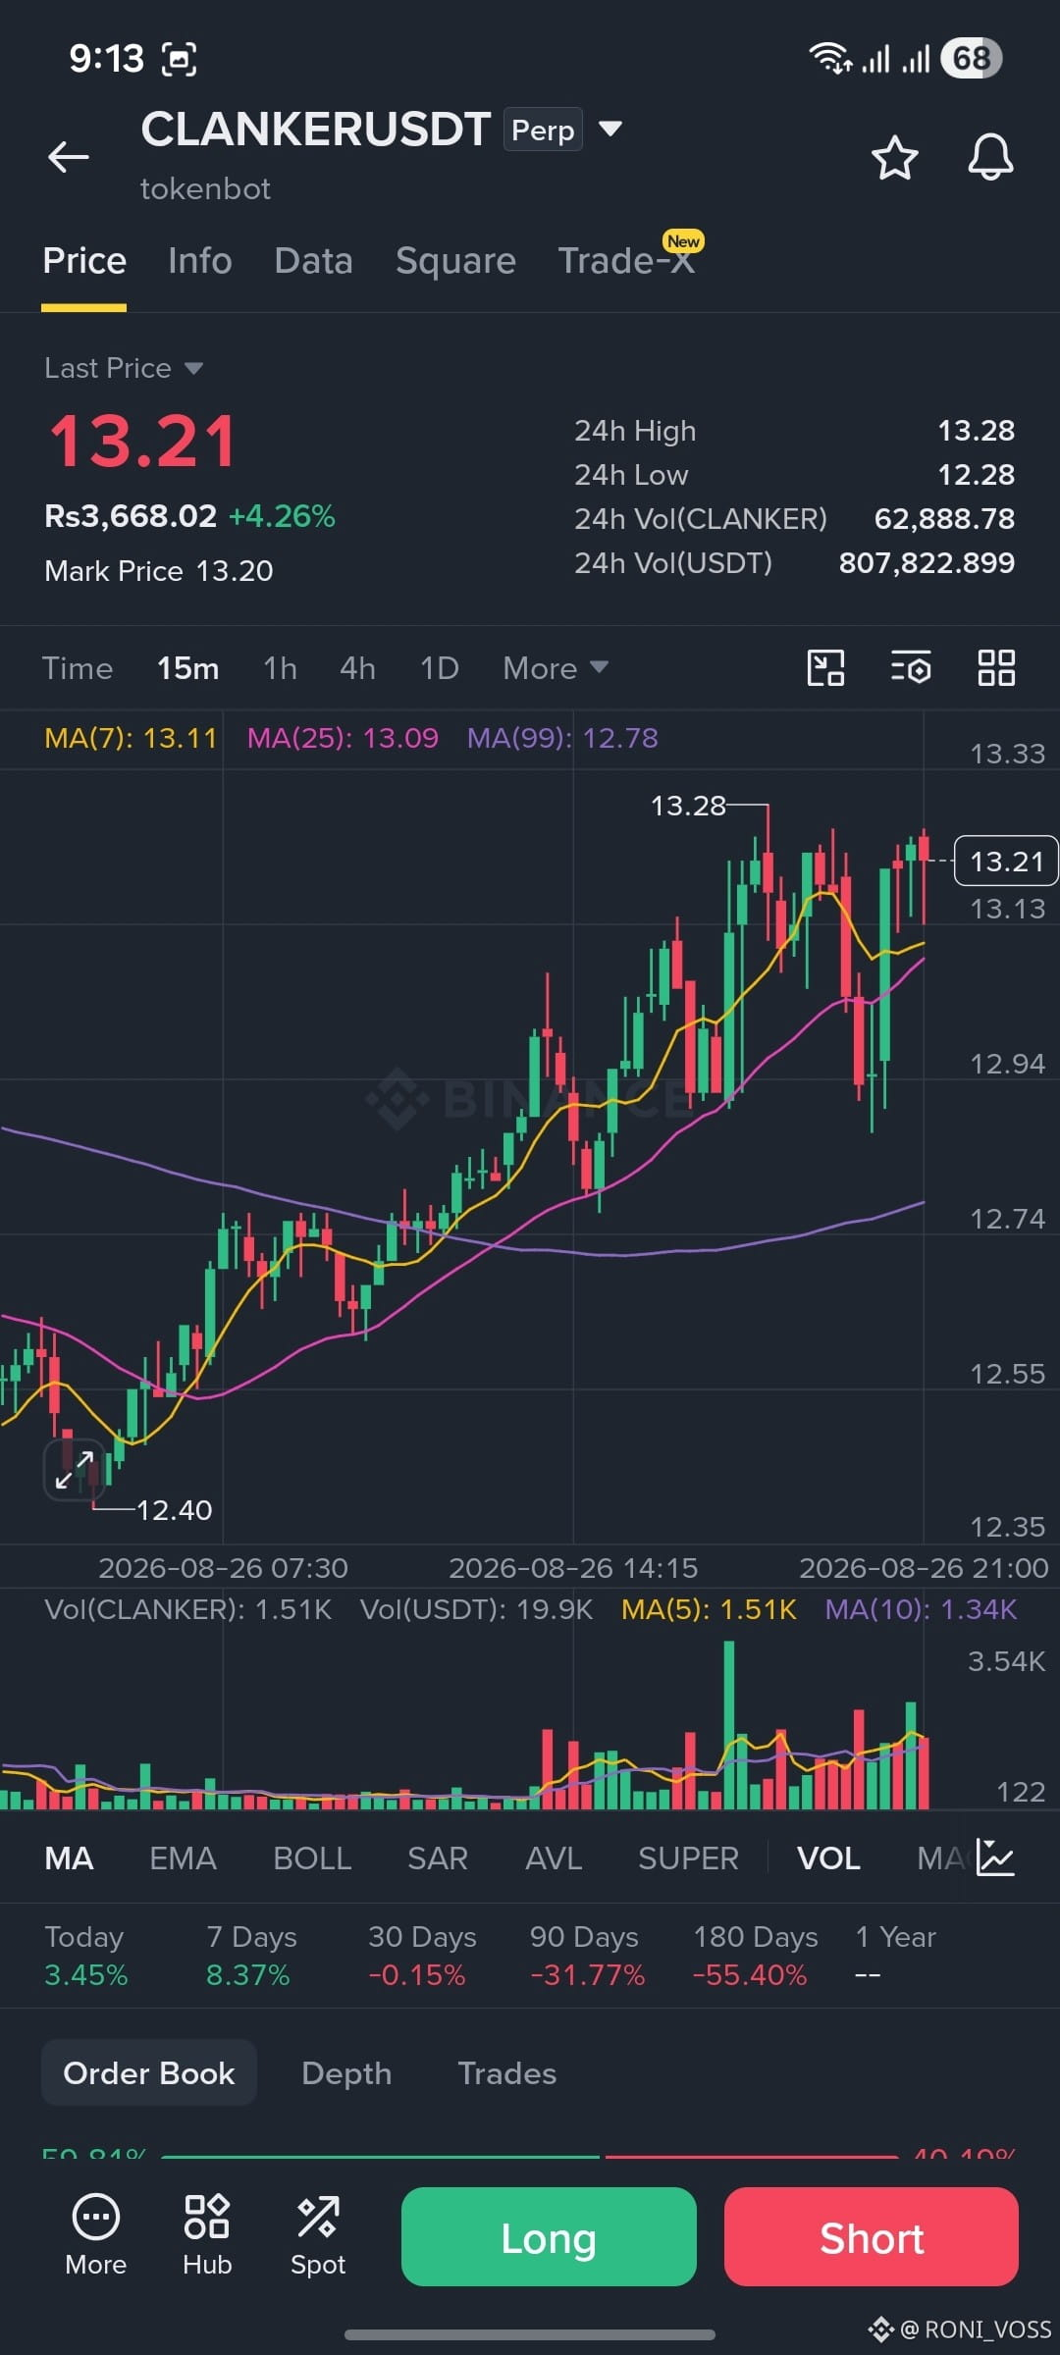Screen dimensions: 1060x2355
Task: Select the 1D timeframe
Action: [x=440, y=668]
